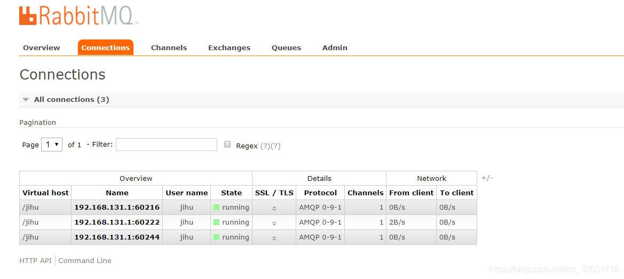Screen dimensions: 624x279
Task: Click the RabbitMQ logo
Action: (x=79, y=16)
